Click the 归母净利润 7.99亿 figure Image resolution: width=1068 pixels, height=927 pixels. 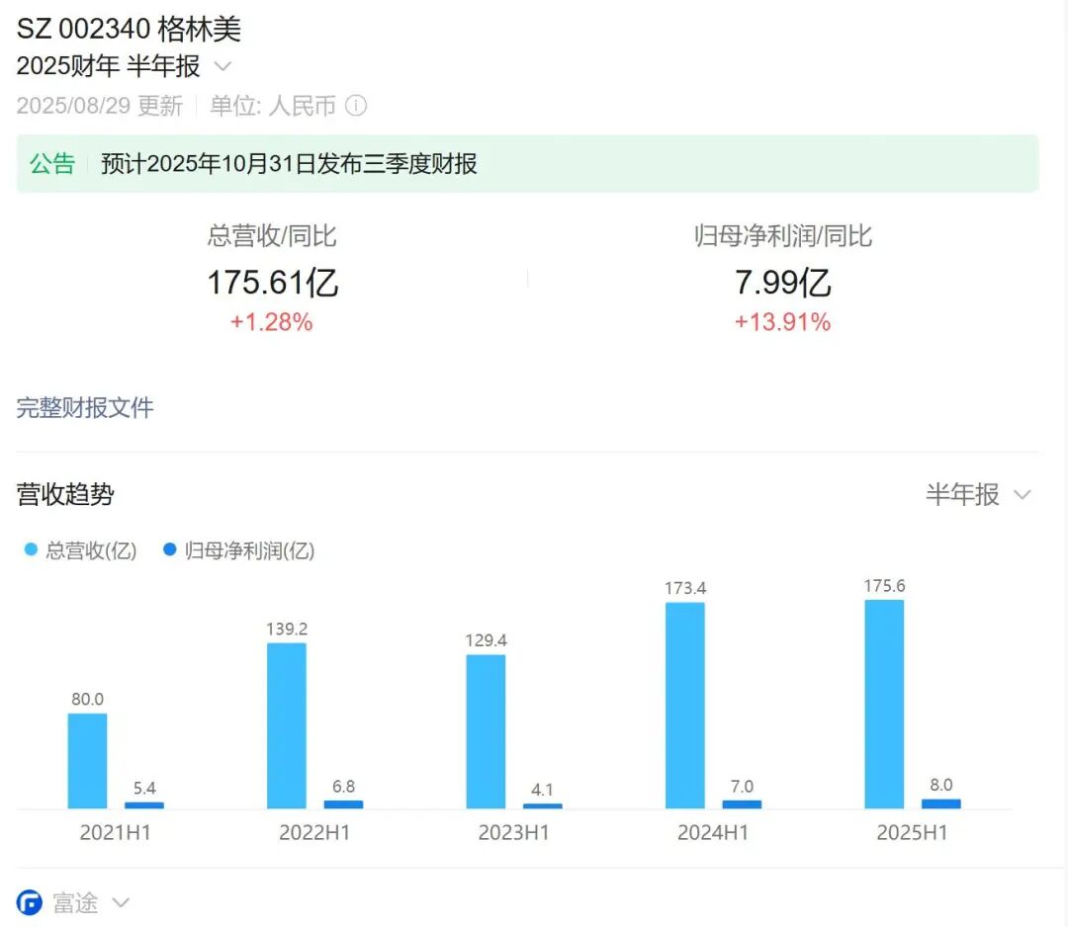pyautogui.click(x=782, y=283)
